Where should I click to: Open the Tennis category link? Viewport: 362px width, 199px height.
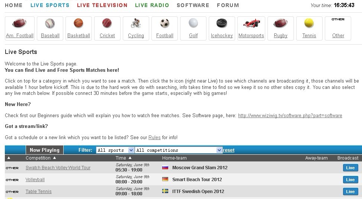309,36
